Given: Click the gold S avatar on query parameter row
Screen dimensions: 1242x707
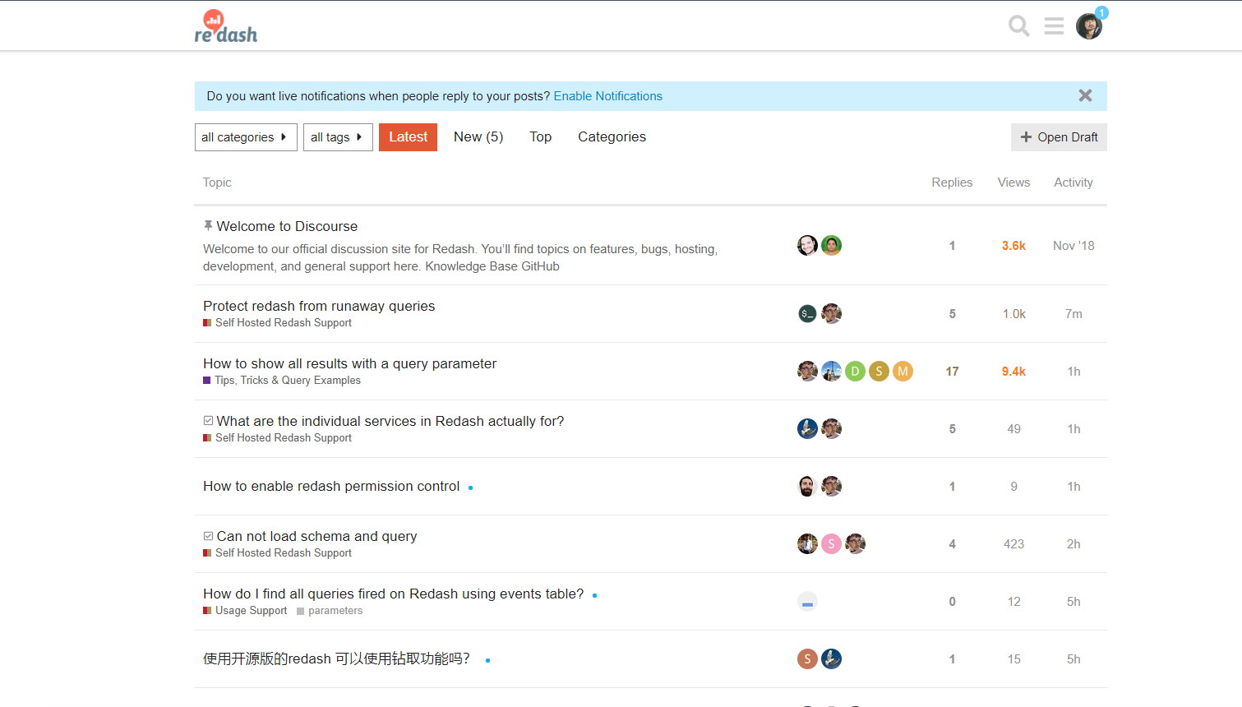Looking at the screenshot, I should 879,372.
